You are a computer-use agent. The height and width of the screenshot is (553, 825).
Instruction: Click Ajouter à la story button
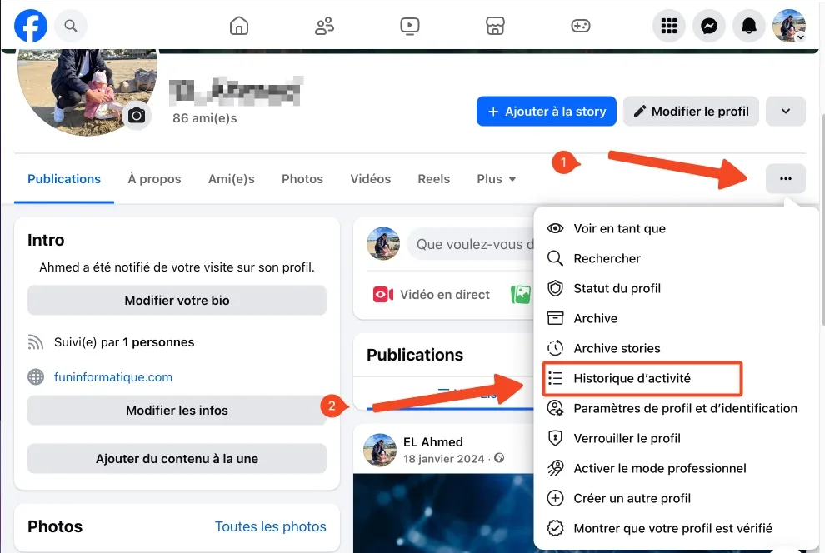[x=546, y=112]
